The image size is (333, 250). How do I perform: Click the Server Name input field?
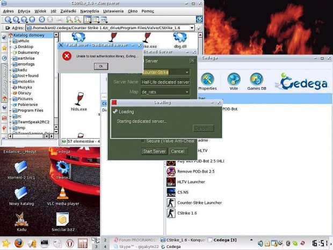(x=165, y=82)
